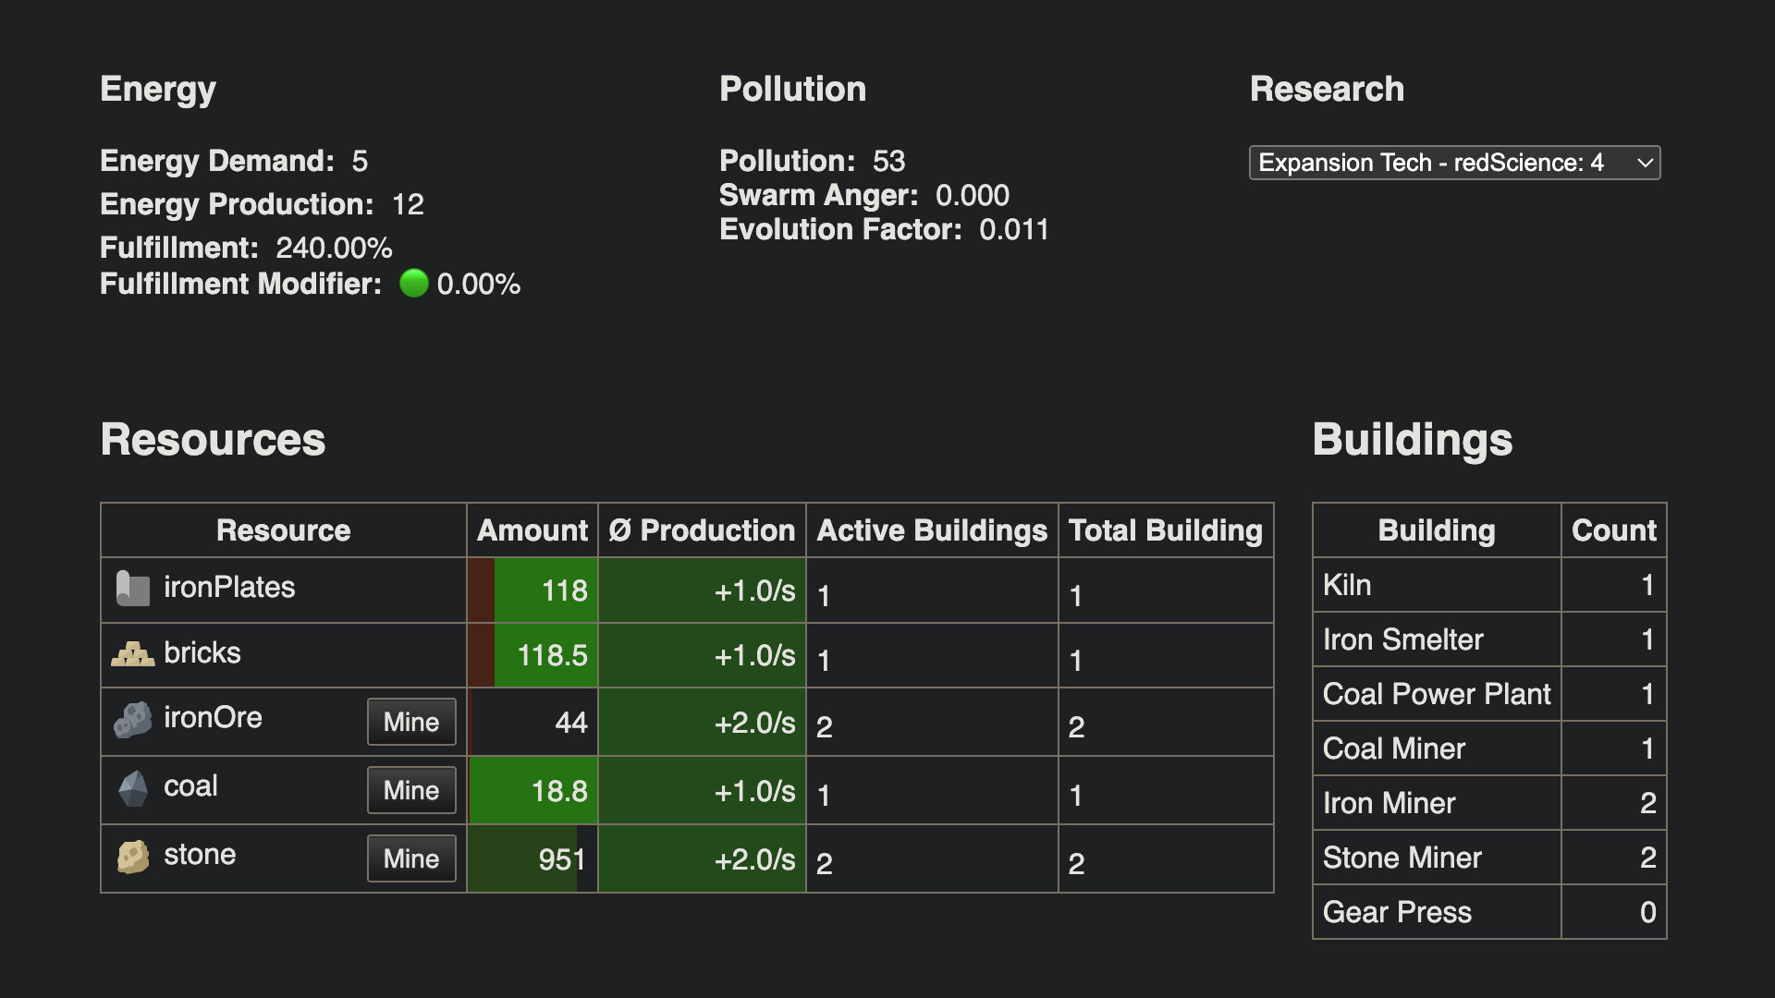Screen dimensions: 1775x998
Task: Click the bricks resource icon
Action: (132, 653)
